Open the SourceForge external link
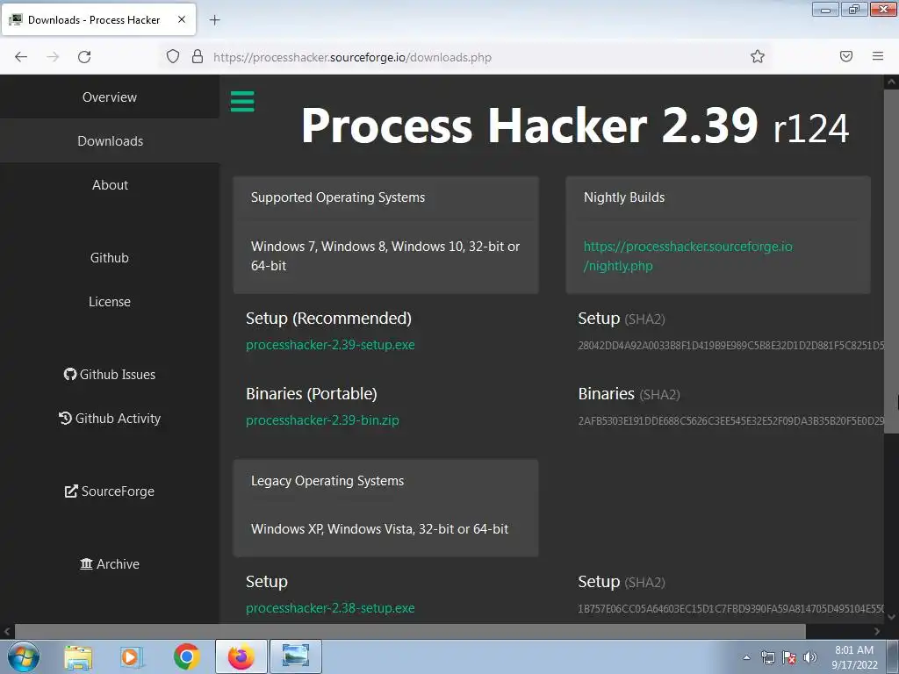The width and height of the screenshot is (899, 674). coord(110,491)
